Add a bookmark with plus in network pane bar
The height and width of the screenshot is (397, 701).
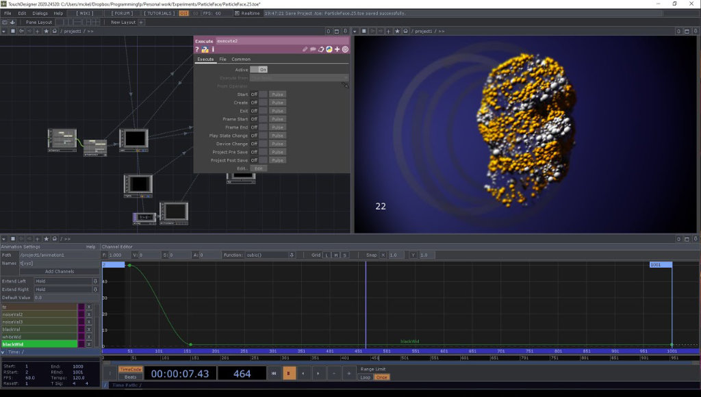tap(38, 31)
